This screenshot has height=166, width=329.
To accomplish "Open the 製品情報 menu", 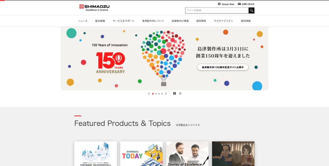I will pyautogui.click(x=100, y=21).
